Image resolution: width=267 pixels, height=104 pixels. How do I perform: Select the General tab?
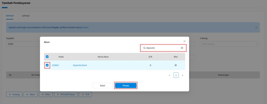(10, 16)
